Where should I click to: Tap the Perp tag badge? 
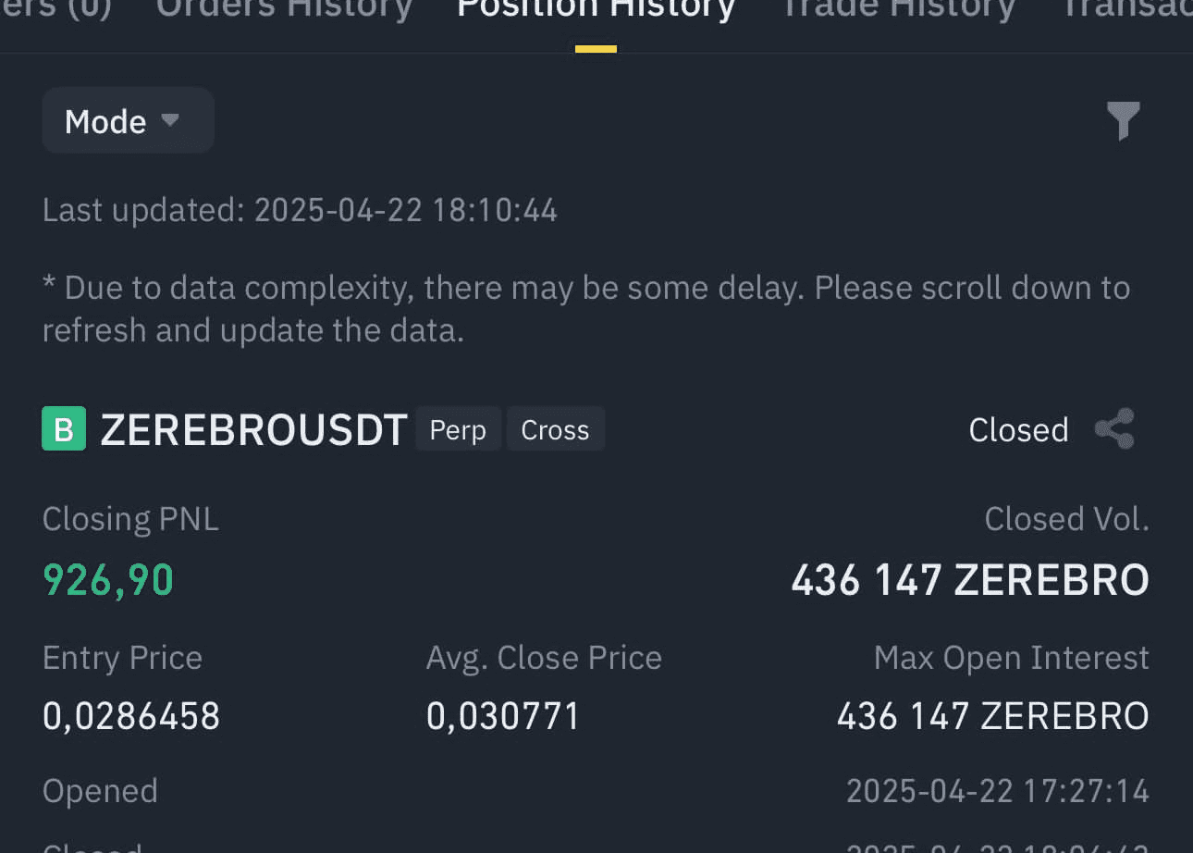click(x=458, y=429)
